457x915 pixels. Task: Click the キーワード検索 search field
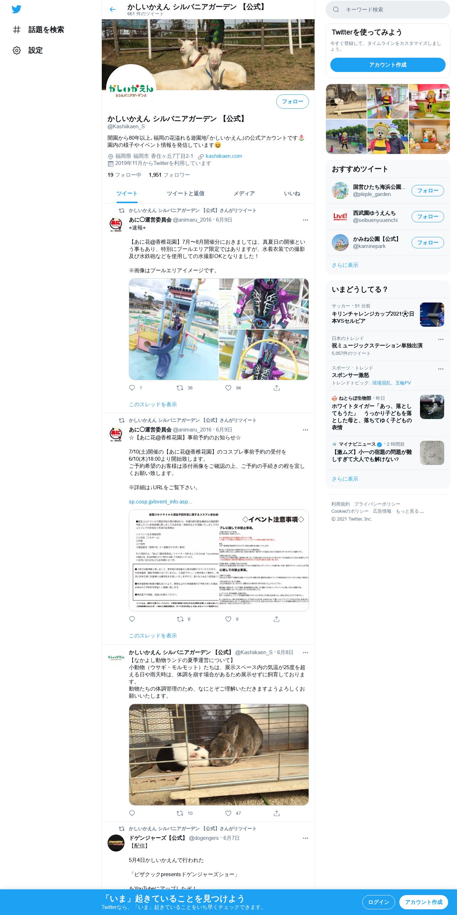(388, 10)
